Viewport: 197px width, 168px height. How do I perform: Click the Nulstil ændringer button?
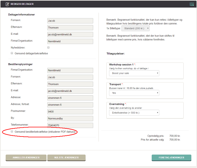tap(66, 157)
